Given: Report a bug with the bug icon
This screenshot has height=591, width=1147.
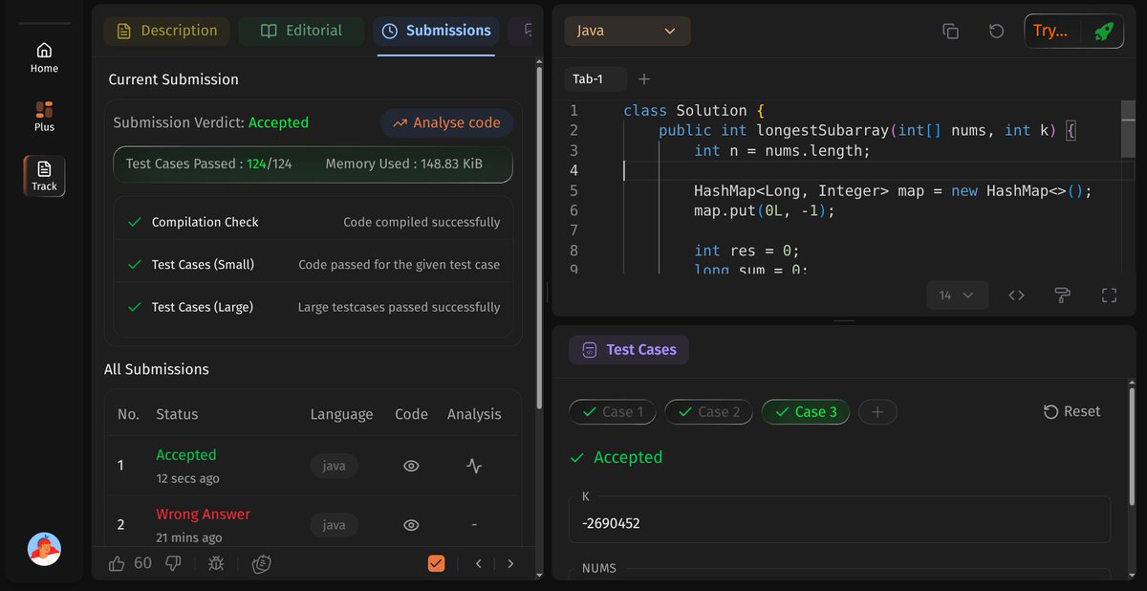Looking at the screenshot, I should pyautogui.click(x=217, y=564).
